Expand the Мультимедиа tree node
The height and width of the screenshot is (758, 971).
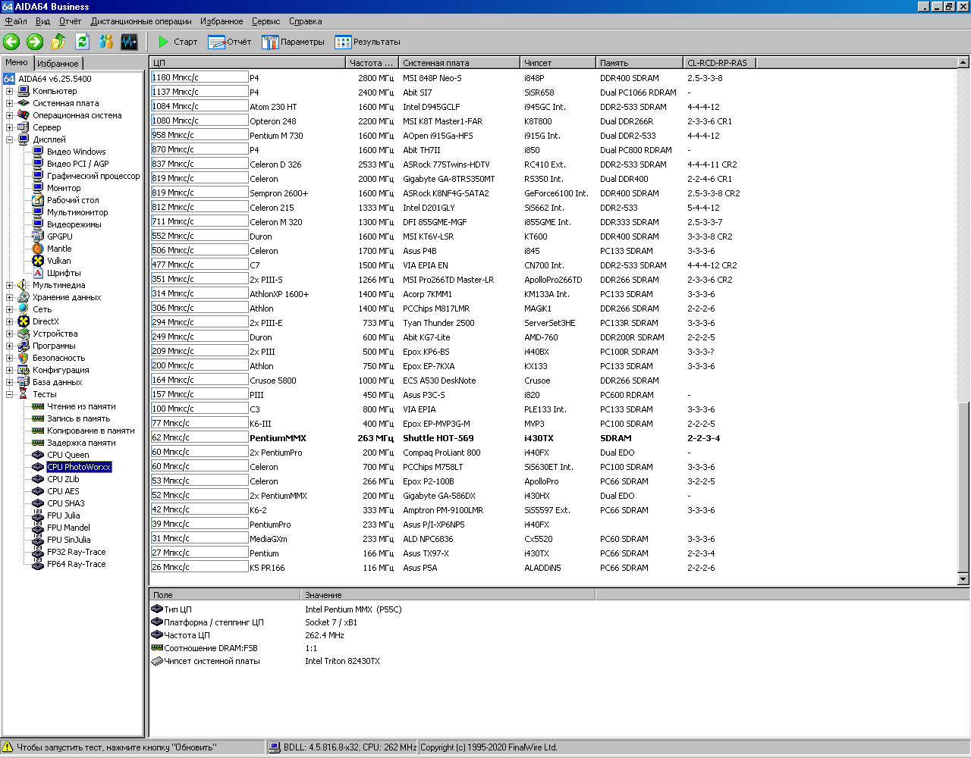click(x=10, y=285)
